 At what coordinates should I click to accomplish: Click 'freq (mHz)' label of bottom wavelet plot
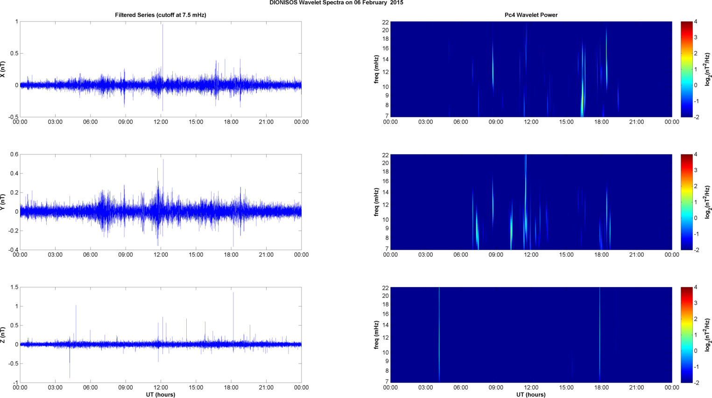tap(376, 335)
